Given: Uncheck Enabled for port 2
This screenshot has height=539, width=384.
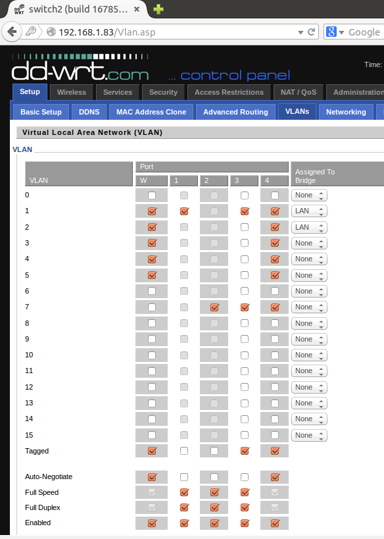Looking at the screenshot, I should (214, 523).
